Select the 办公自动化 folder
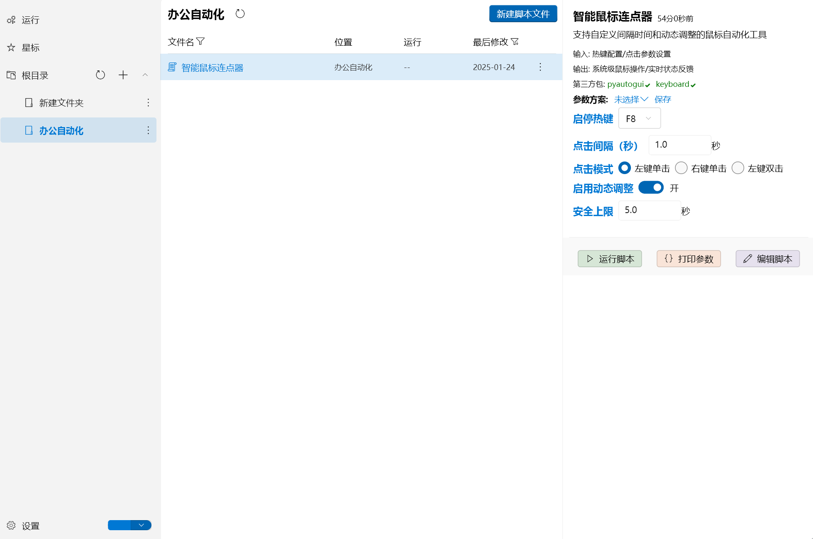The image size is (813, 539). [78, 130]
